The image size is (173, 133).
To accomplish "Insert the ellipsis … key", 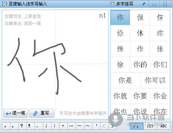I will [x=72, y=126].
